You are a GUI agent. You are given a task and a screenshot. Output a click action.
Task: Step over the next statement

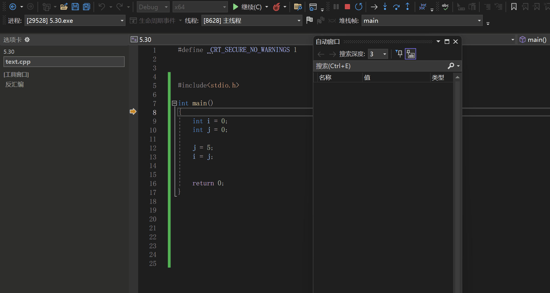[x=396, y=7]
